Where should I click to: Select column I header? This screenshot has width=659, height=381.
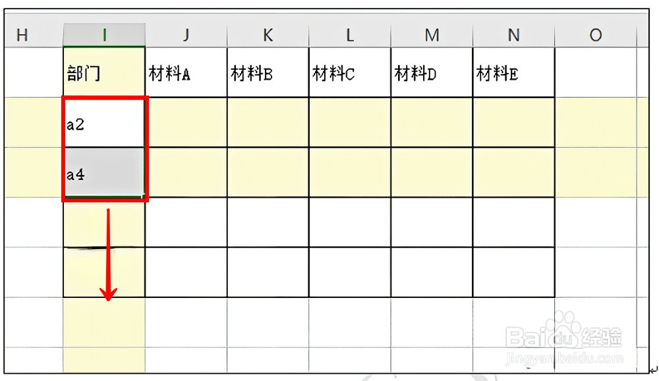(x=104, y=35)
